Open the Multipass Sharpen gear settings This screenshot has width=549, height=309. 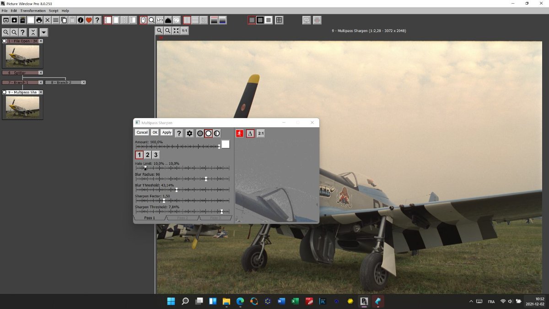point(189,133)
